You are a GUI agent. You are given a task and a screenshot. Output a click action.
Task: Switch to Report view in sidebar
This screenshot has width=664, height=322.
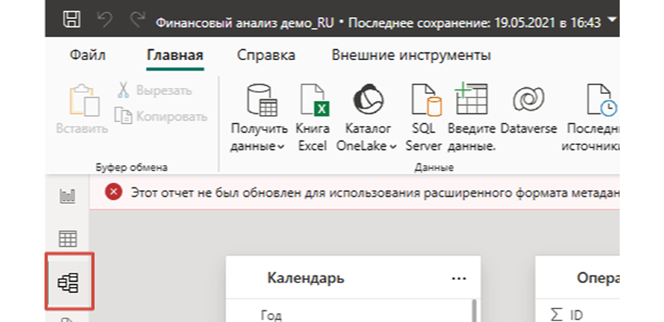tap(68, 196)
